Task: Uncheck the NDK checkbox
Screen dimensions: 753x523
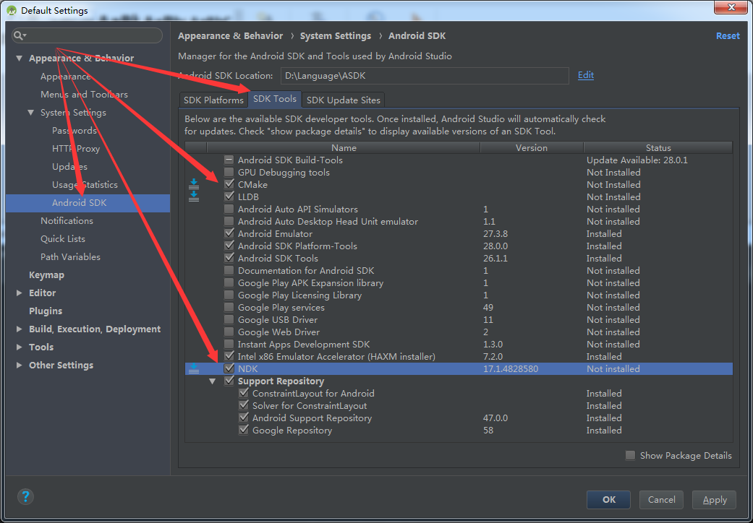Action: pyautogui.click(x=229, y=368)
